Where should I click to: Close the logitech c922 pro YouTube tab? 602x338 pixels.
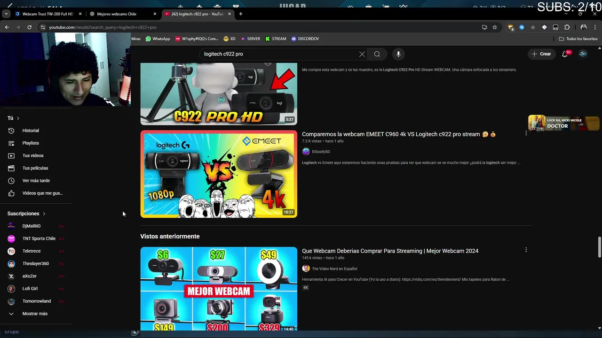(230, 14)
